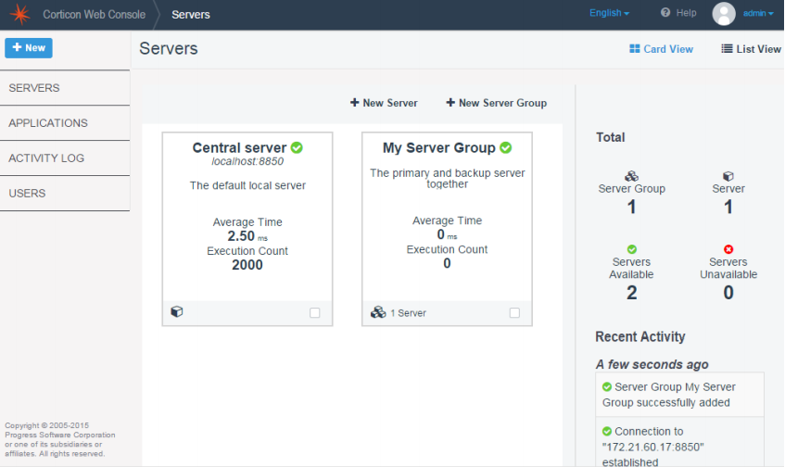This screenshot has width=785, height=467.
Task: Click '1 Server' label on group card
Action: pyautogui.click(x=408, y=313)
